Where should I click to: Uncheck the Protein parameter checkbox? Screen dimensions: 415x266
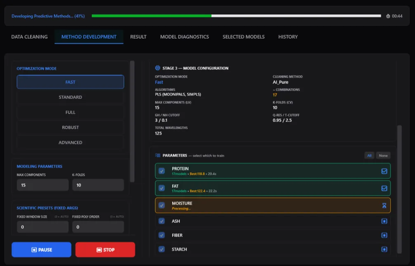pos(161,171)
